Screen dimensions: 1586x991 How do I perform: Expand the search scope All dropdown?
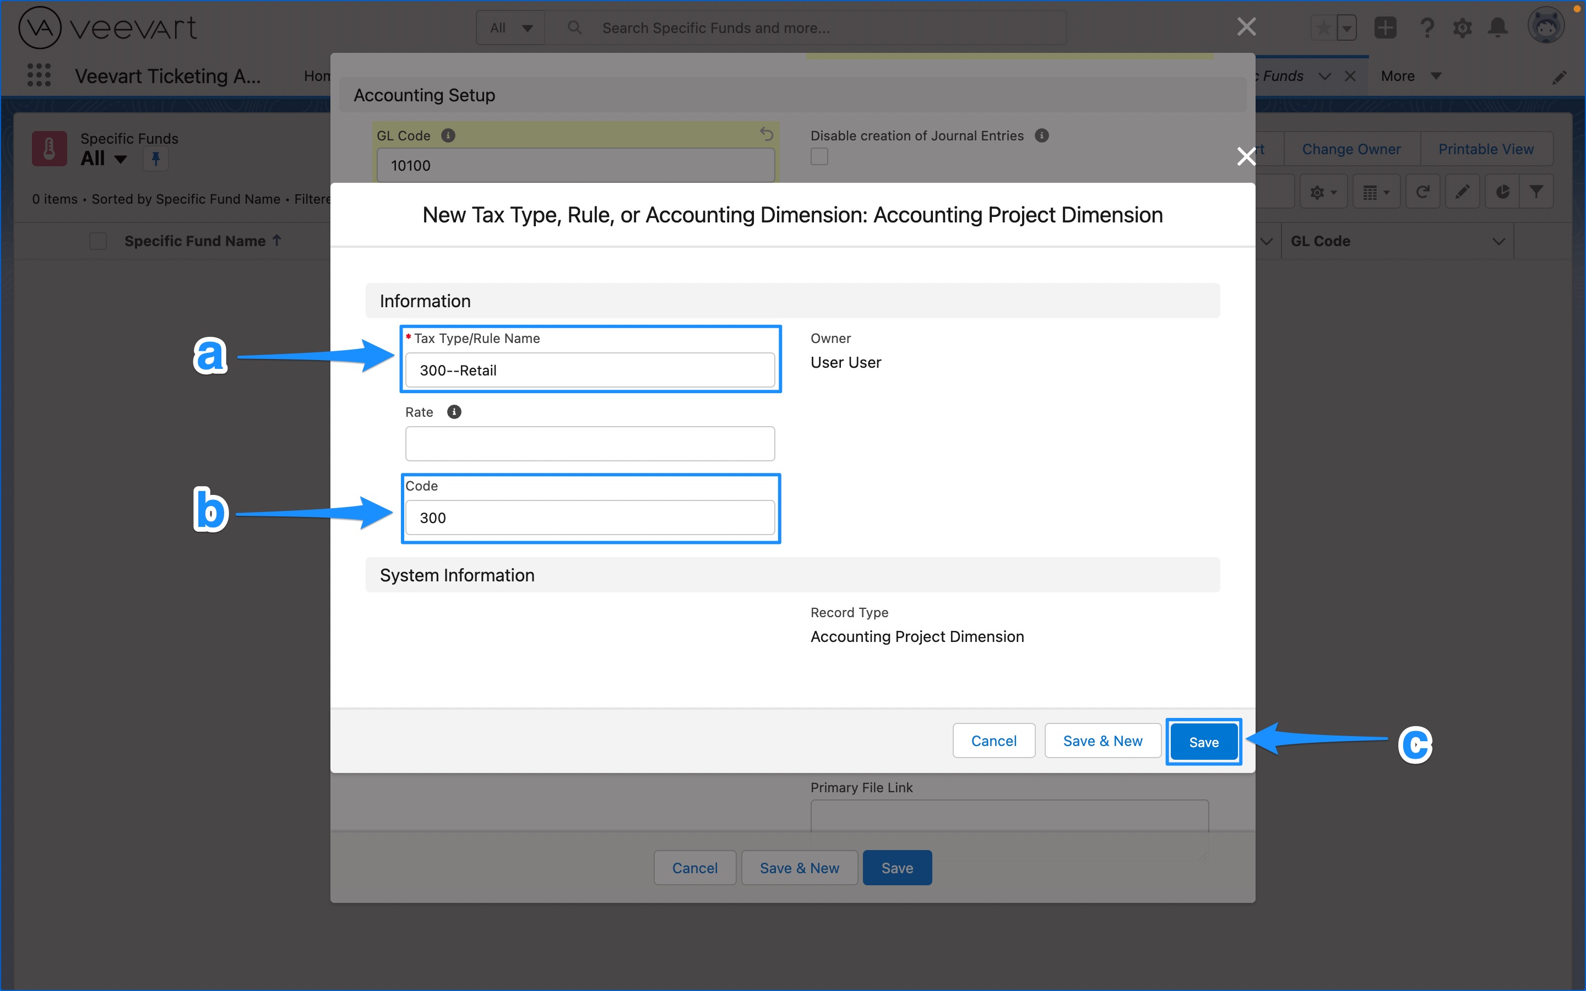tap(510, 27)
